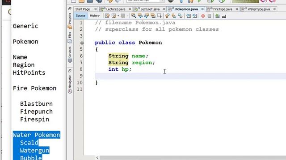Click 'public class Pokemon' declaration

coord(128,43)
